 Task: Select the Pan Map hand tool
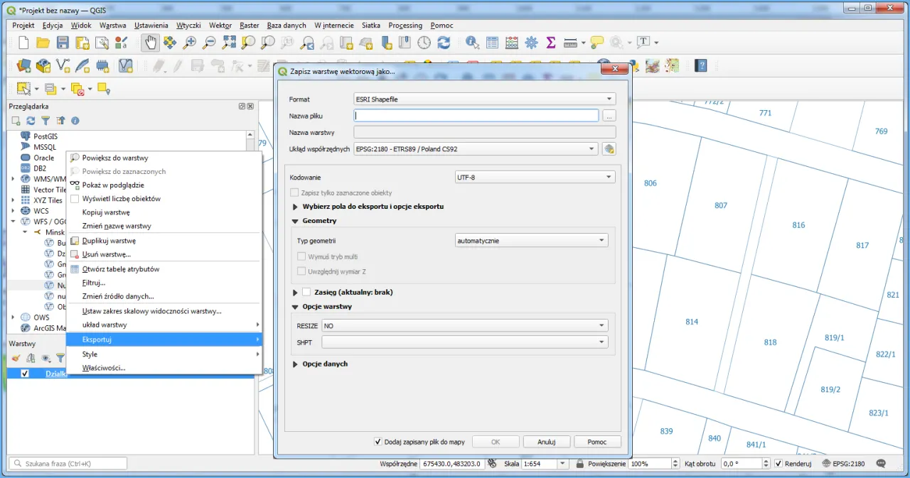[150, 43]
